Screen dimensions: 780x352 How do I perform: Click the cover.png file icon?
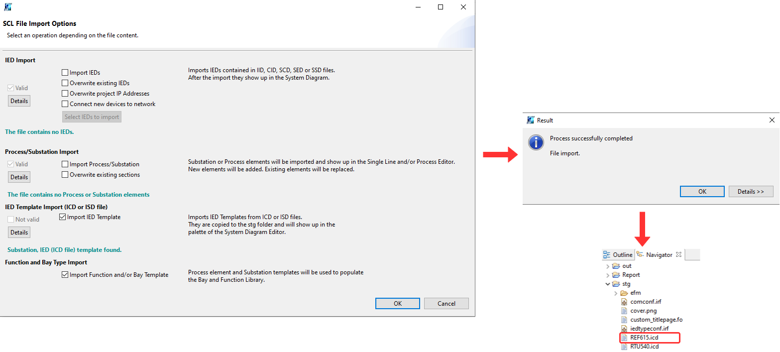tap(624, 311)
